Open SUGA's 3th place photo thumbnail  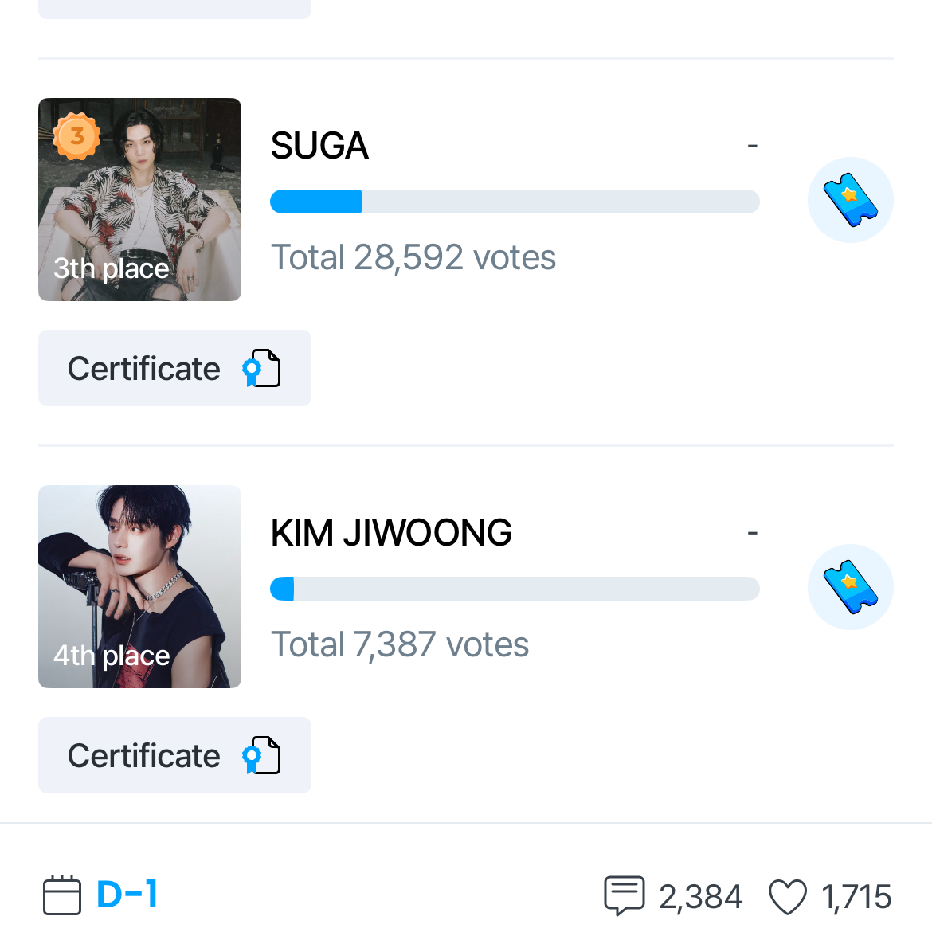[x=139, y=199]
